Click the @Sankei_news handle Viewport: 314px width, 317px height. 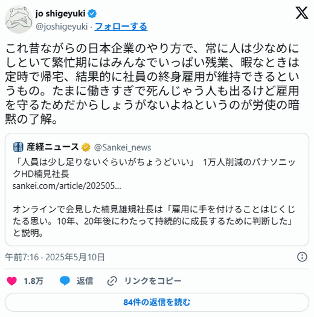[123, 147]
